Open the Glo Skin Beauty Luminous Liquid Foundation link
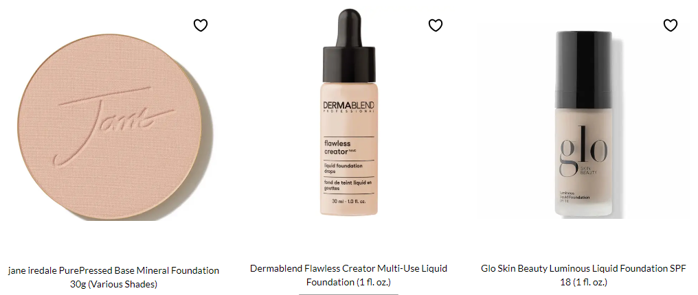The image size is (698, 295). click(x=583, y=275)
